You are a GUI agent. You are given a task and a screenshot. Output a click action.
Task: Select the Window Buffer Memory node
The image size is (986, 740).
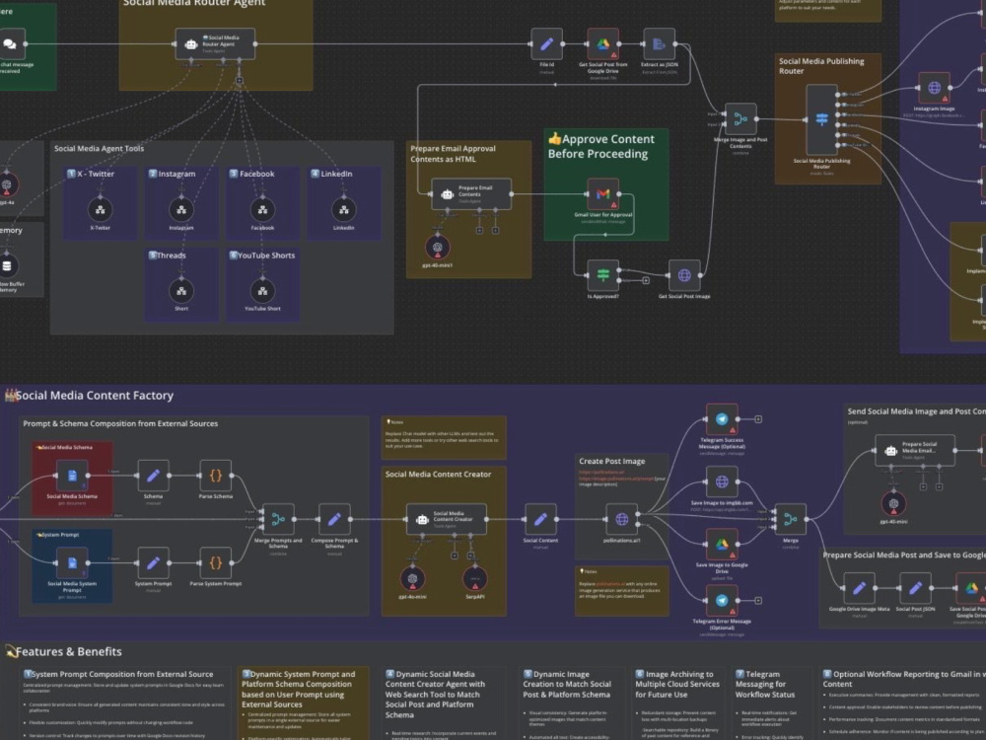point(7,266)
